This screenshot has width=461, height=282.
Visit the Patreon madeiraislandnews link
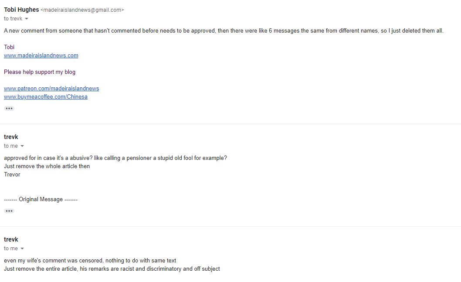pyautogui.click(x=51, y=88)
